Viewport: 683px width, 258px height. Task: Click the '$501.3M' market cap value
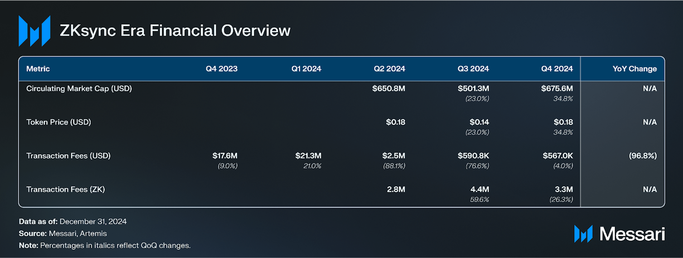(473, 88)
